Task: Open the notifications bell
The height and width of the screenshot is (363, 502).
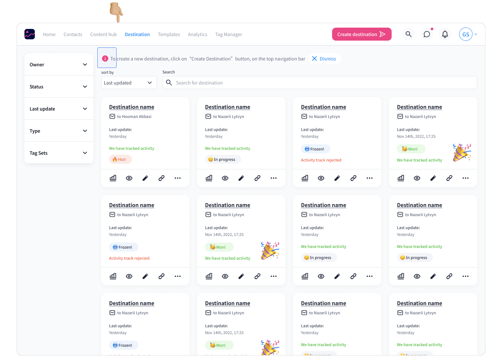Action: (445, 34)
